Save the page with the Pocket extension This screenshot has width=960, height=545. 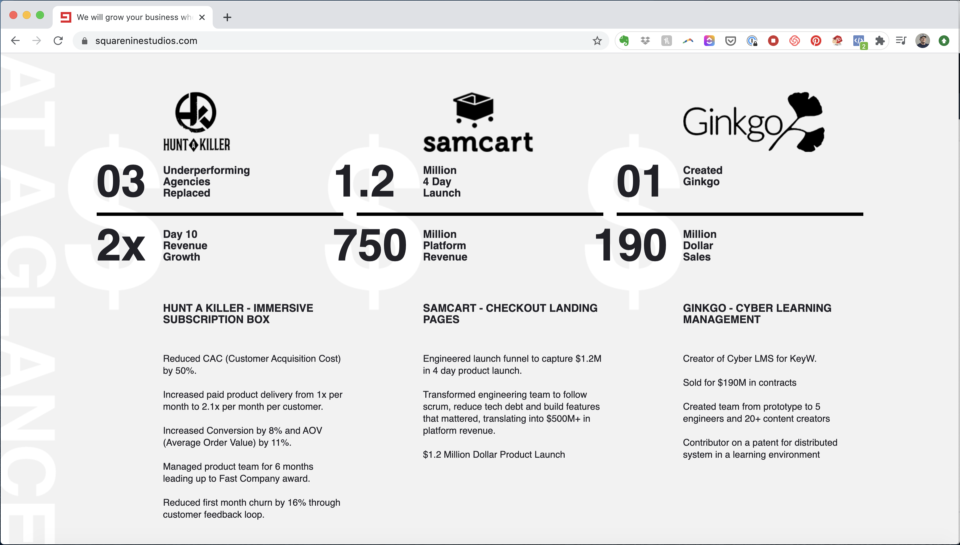tap(730, 40)
